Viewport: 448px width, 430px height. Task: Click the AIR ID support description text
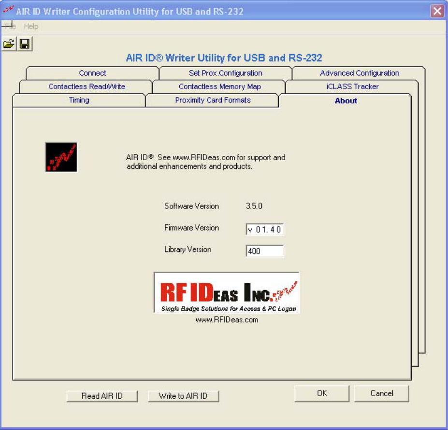click(x=206, y=162)
